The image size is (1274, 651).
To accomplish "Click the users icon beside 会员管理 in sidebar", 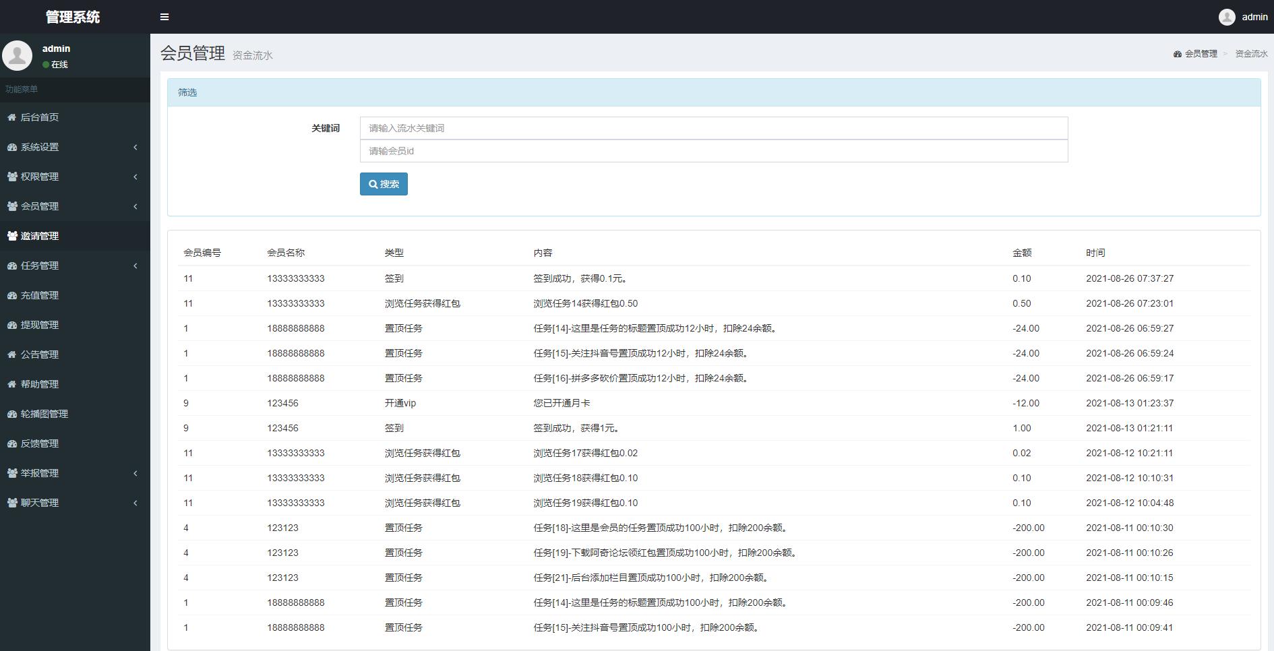I will click(12, 206).
